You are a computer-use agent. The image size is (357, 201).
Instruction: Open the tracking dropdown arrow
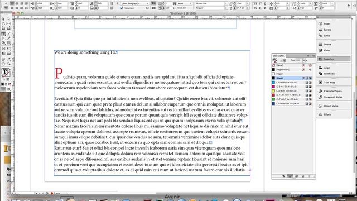(x=288, y=8)
